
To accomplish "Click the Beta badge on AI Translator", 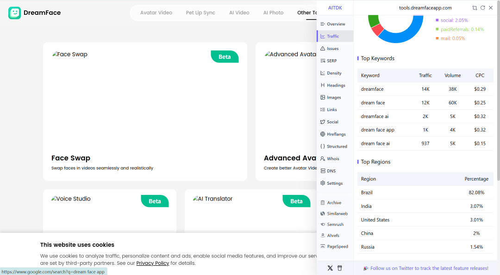I will pos(296,201).
